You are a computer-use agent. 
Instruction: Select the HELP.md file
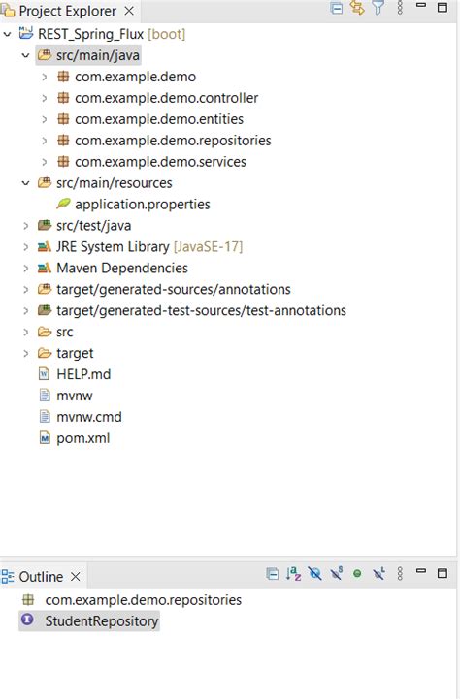[83, 374]
